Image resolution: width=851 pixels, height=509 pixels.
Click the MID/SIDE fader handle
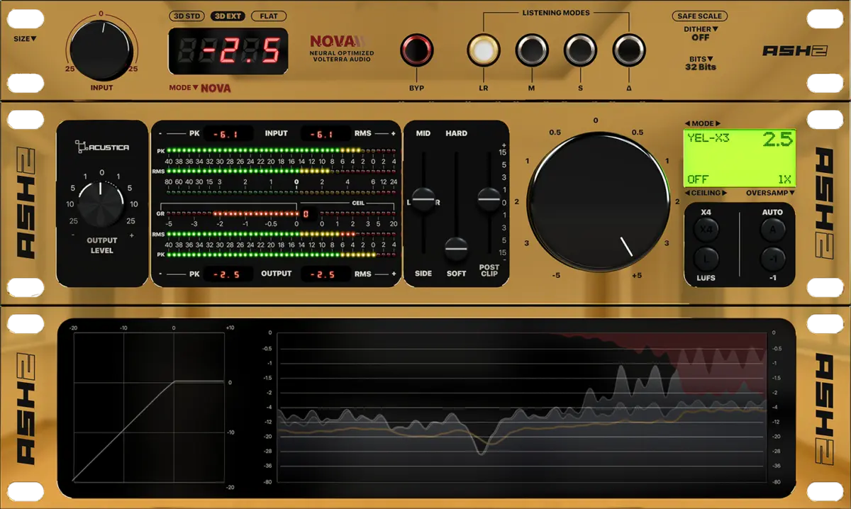423,199
